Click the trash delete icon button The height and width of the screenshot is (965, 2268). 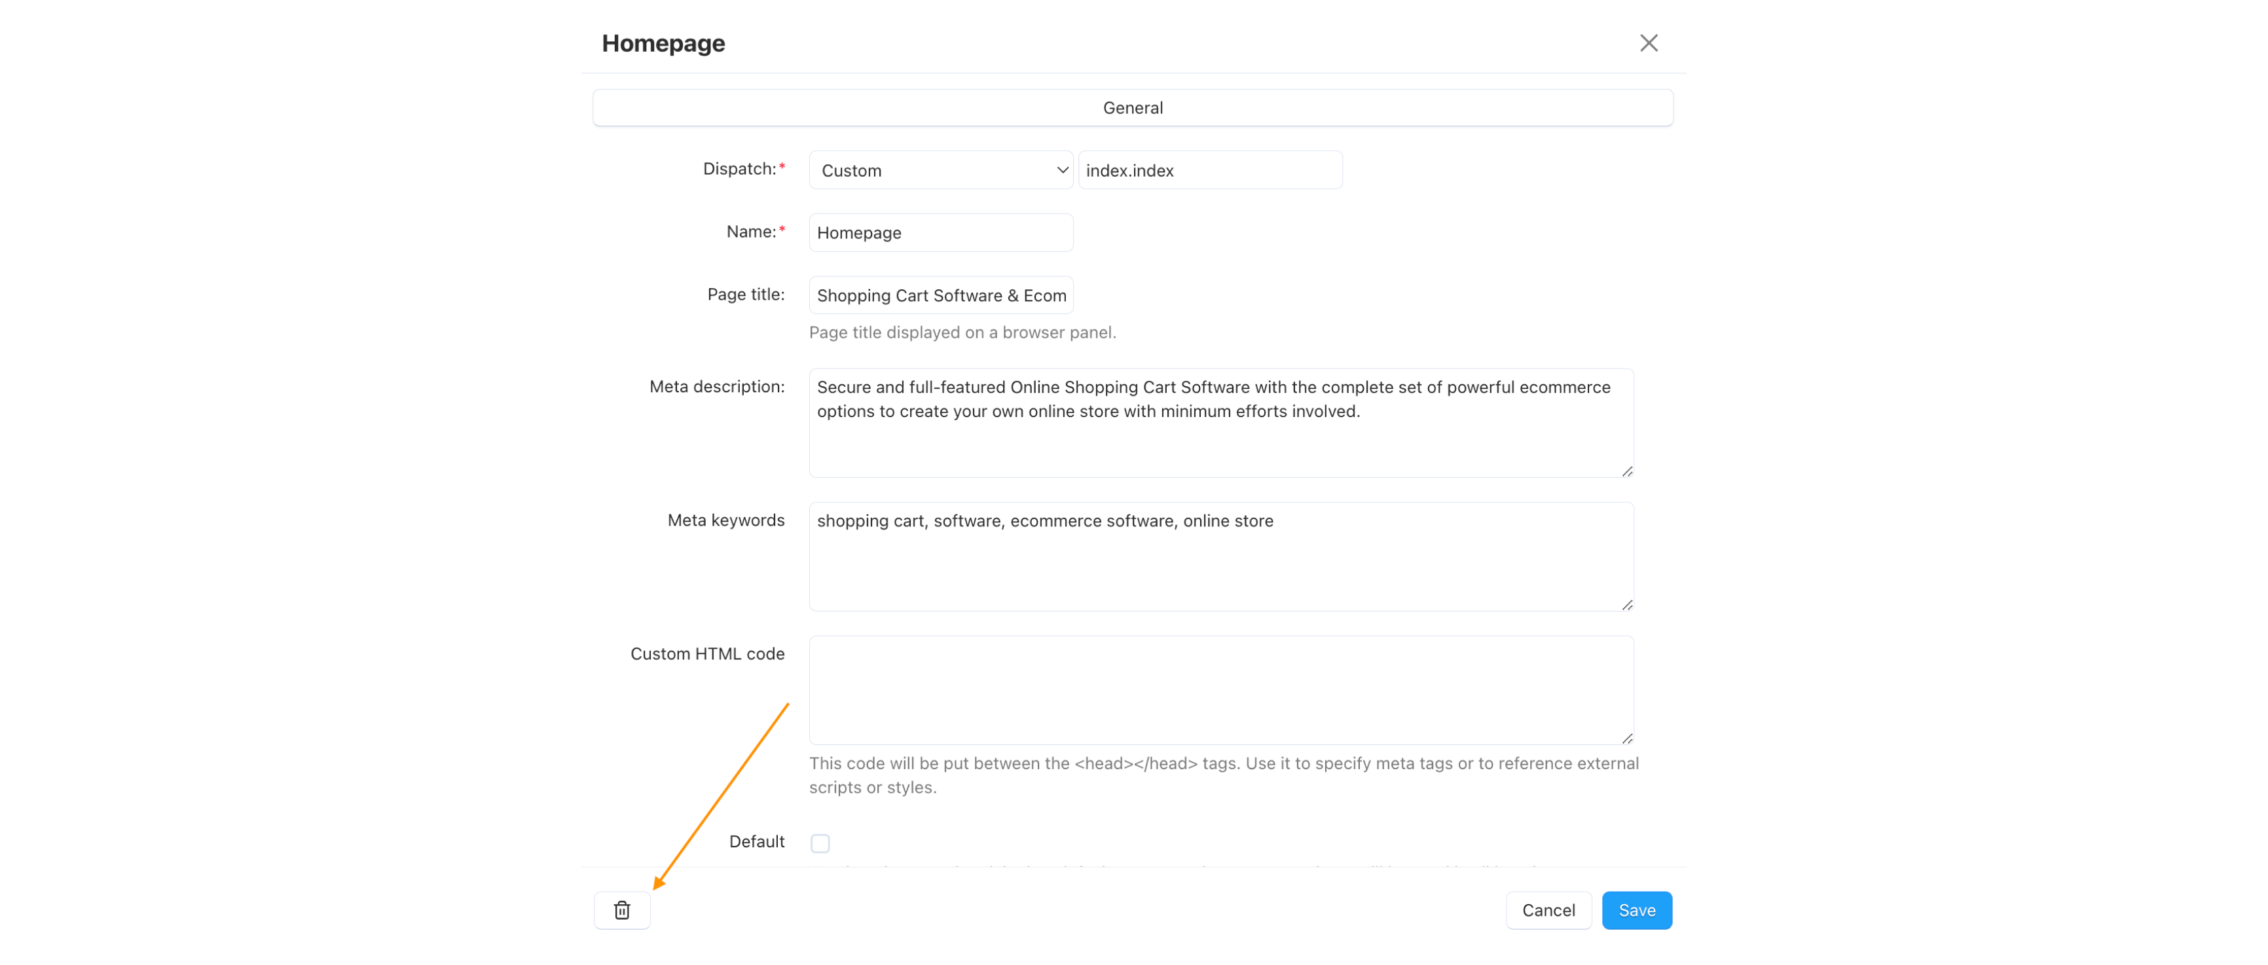pyautogui.click(x=621, y=909)
